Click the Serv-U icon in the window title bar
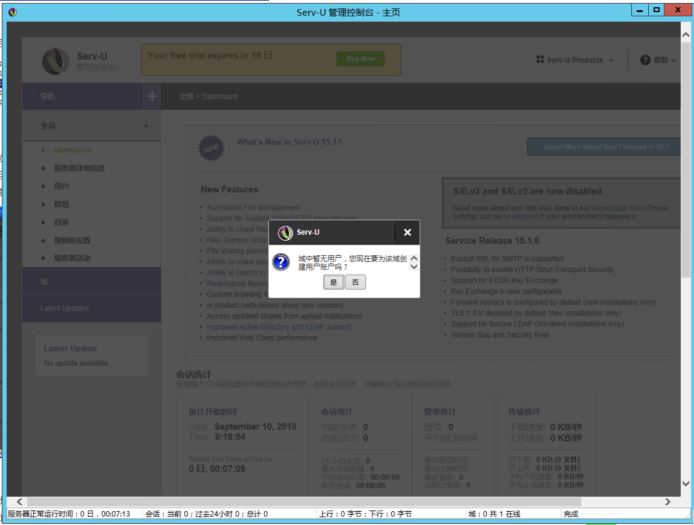694x525 pixels. (x=13, y=12)
